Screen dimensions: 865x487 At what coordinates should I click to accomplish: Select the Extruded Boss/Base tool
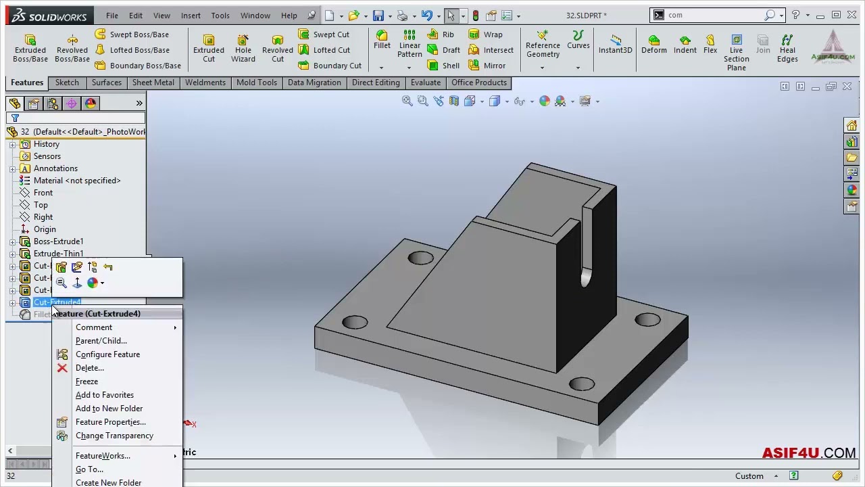click(30, 49)
